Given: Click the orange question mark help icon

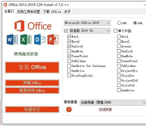Looking at the screenshot, I should tap(69, 109).
